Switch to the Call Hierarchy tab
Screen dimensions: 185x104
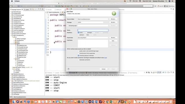tap(133, 73)
